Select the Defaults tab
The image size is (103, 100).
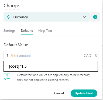click(x=27, y=31)
